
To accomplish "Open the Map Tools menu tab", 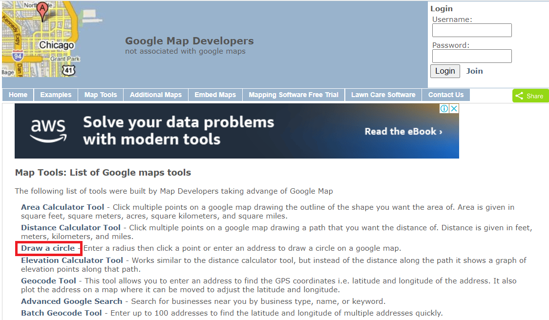I will tap(101, 95).
